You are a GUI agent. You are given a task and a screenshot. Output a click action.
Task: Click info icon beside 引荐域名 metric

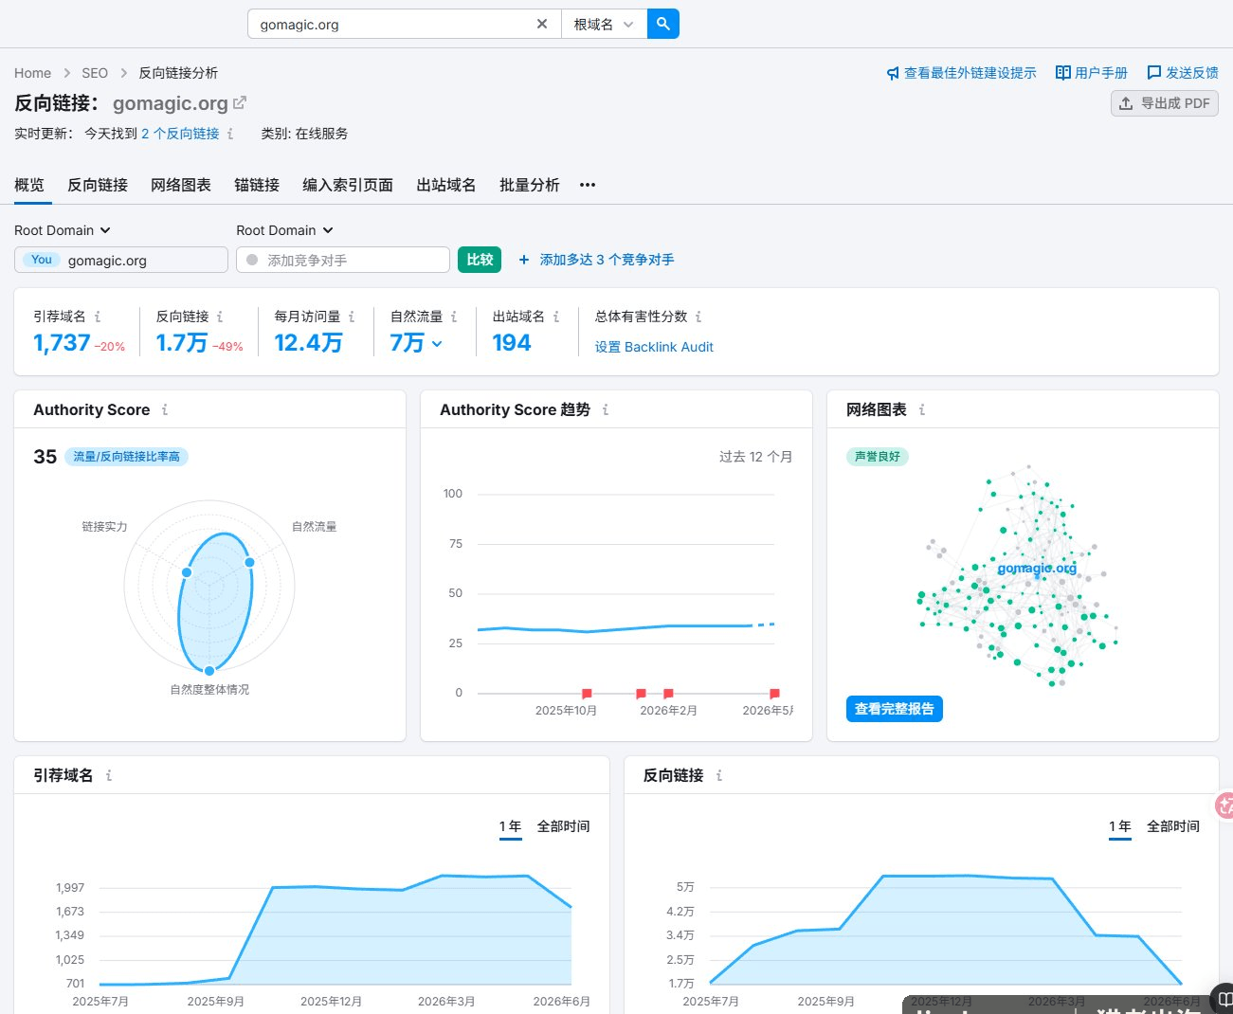98,317
